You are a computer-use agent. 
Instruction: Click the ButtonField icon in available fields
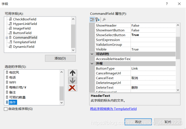pos(10,33)
